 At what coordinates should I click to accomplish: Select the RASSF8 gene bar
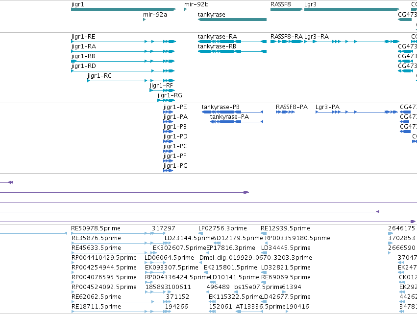pos(287,9)
